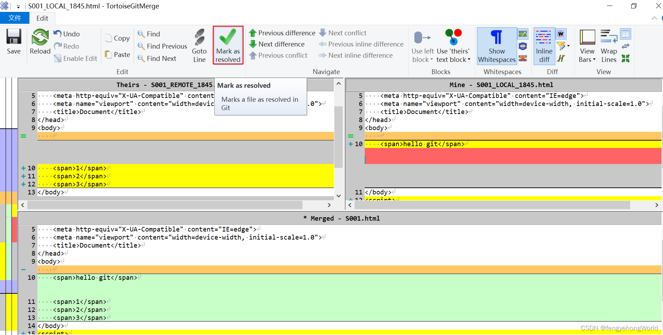The image size is (663, 335).
Task: Click the Theirs horizontal scrollbar thumb
Action: 165,205
